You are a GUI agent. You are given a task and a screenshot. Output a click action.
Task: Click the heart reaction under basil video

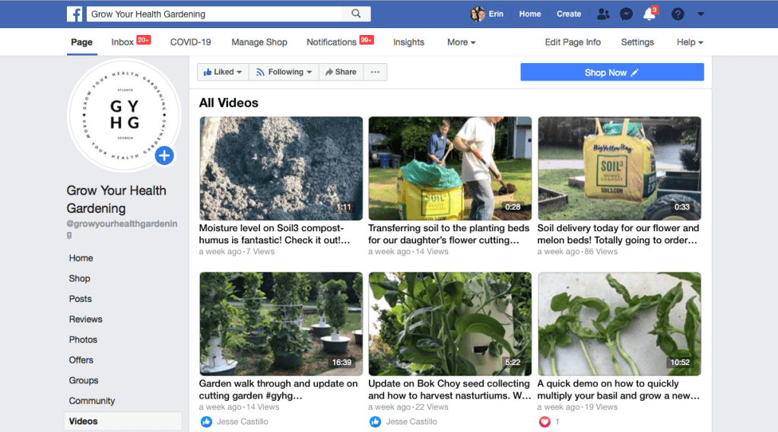pos(545,421)
